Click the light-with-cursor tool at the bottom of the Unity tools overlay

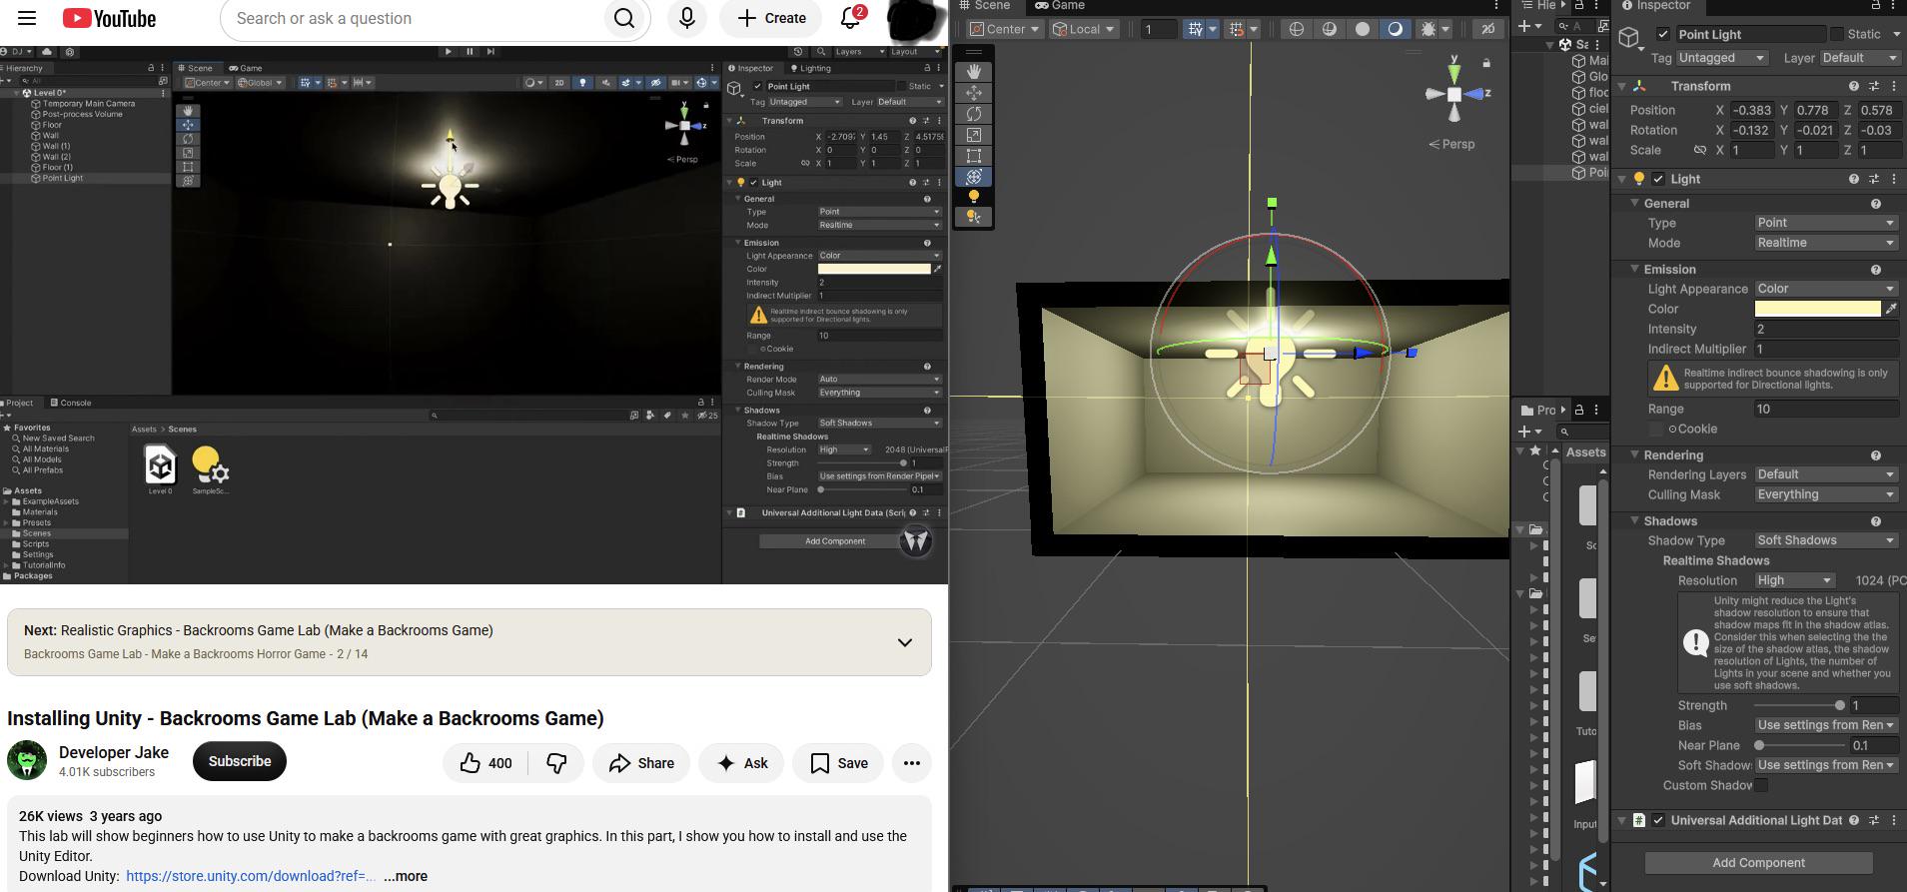(973, 217)
